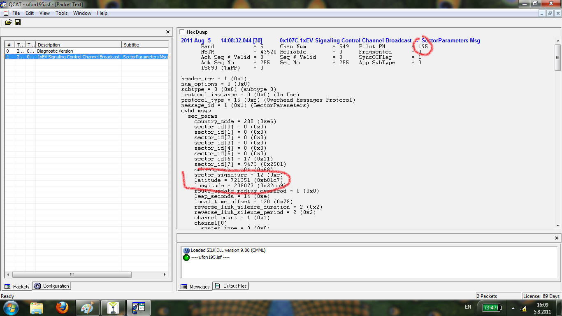This screenshot has height=316, width=562.
Task: Click the packet list right scroll arrow
Action: pyautogui.click(x=165, y=274)
